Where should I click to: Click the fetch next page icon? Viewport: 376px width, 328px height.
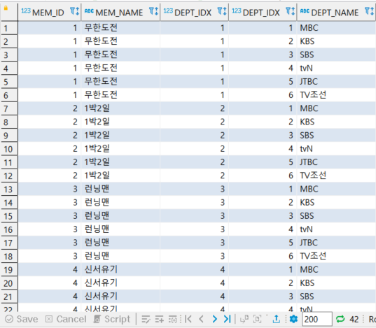[x=244, y=319]
